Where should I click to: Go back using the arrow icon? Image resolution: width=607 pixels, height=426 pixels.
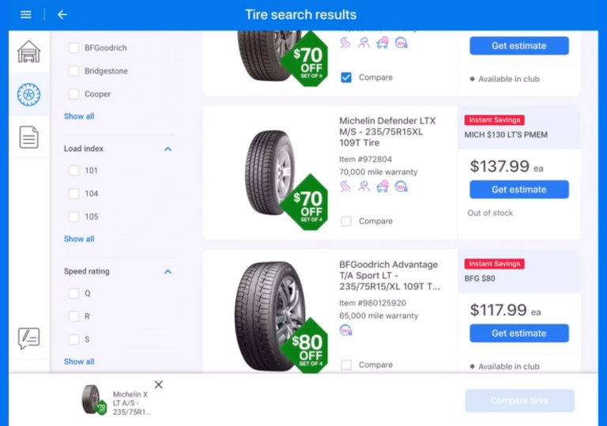click(x=62, y=15)
